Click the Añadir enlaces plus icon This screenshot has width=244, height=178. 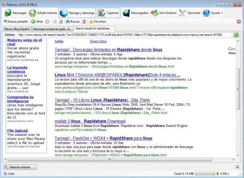32,13
